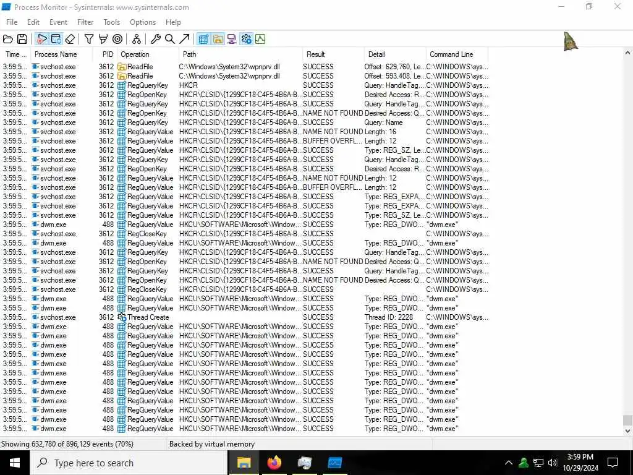The image size is (633, 475).
Task: Toggle Show Profiling Events button
Action: click(x=260, y=39)
